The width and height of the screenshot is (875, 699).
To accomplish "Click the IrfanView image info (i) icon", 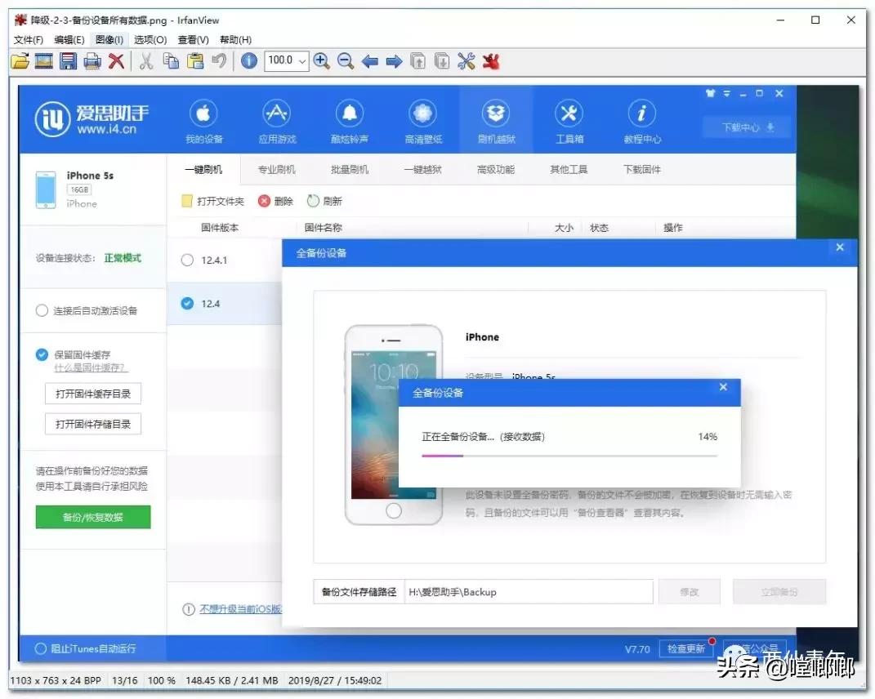I will click(x=249, y=60).
